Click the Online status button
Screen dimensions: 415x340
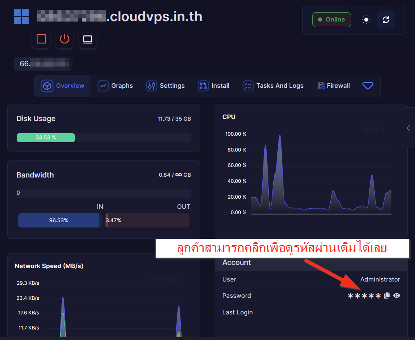331,19
